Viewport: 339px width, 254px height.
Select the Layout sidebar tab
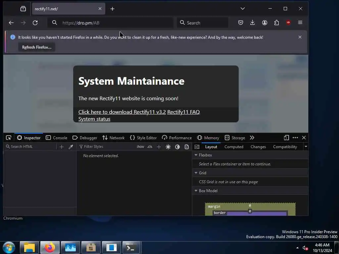coord(211,147)
